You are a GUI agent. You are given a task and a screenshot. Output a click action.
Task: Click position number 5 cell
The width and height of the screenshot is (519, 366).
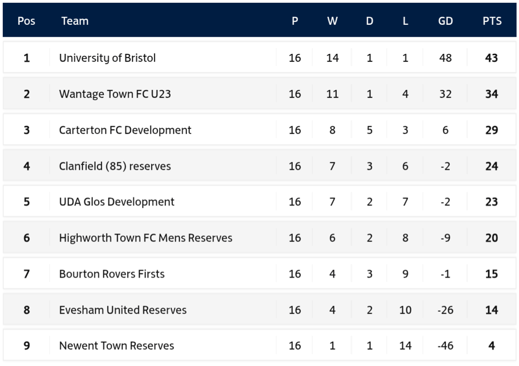point(27,202)
